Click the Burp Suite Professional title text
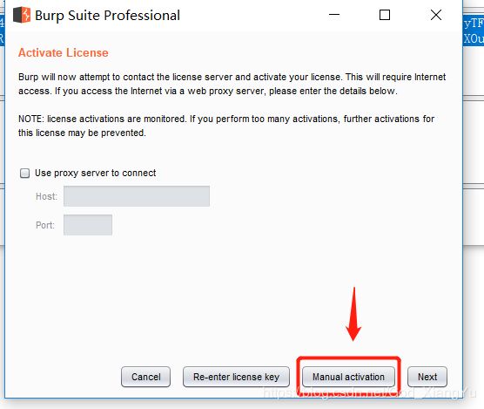The height and width of the screenshot is (409, 484). pyautogui.click(x=107, y=15)
